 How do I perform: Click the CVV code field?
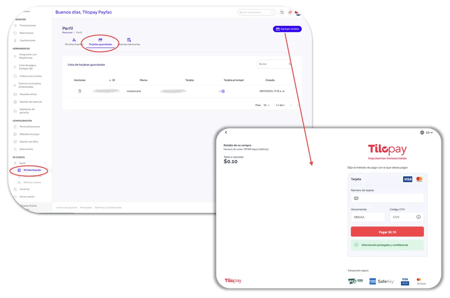[x=406, y=217]
